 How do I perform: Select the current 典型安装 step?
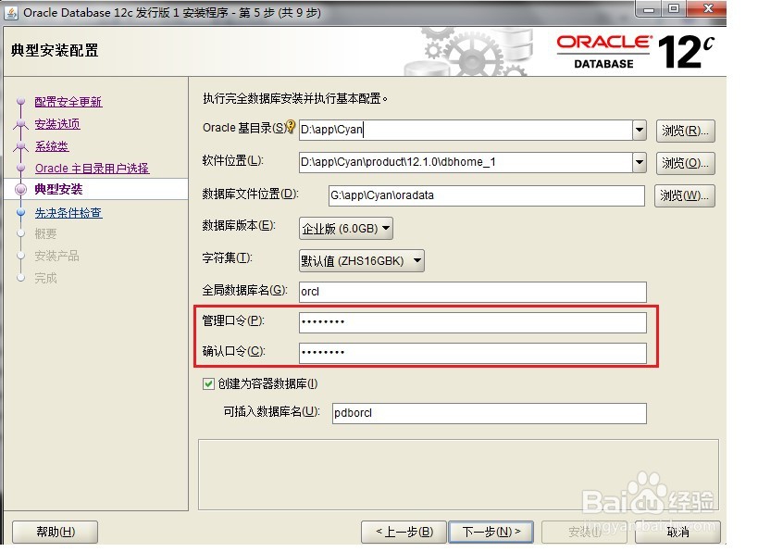[58, 189]
